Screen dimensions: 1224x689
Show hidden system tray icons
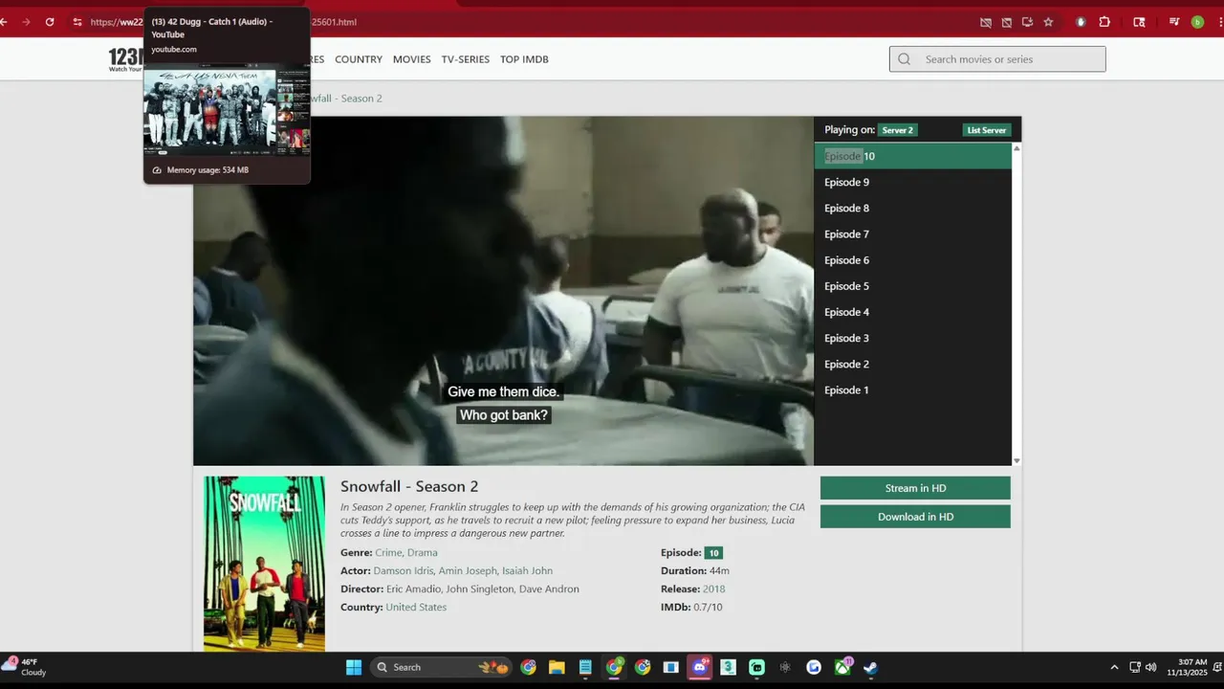click(1114, 667)
